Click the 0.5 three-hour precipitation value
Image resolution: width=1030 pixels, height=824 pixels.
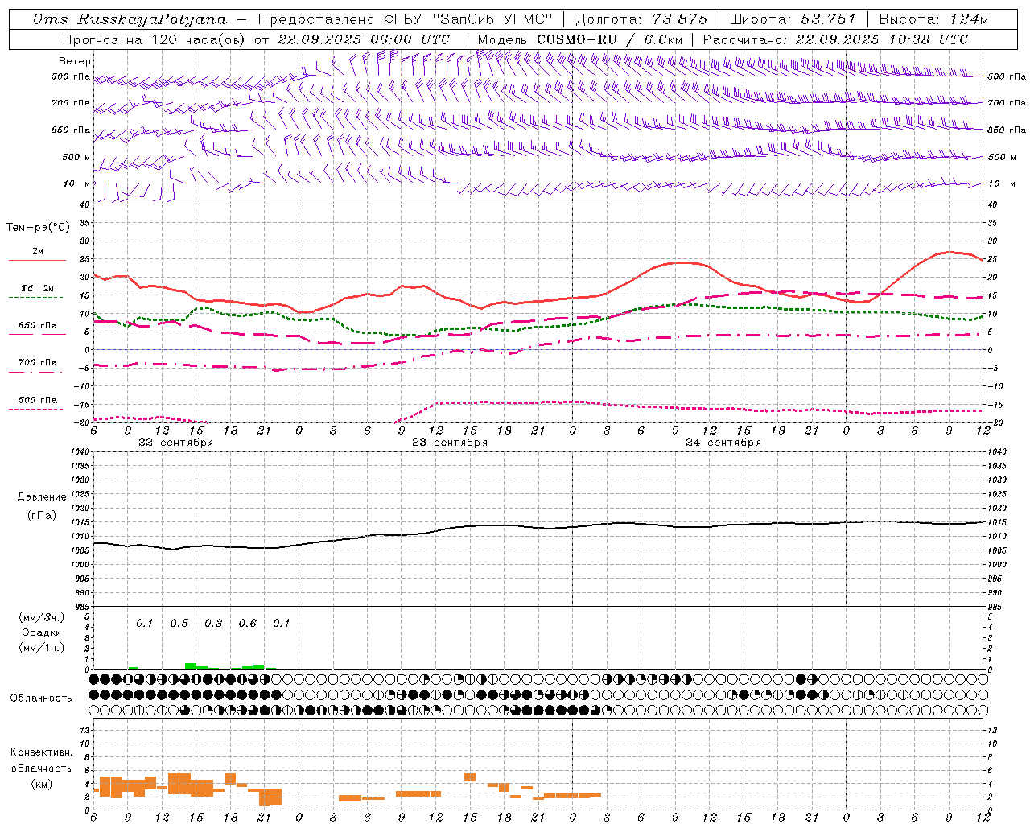[x=179, y=624]
